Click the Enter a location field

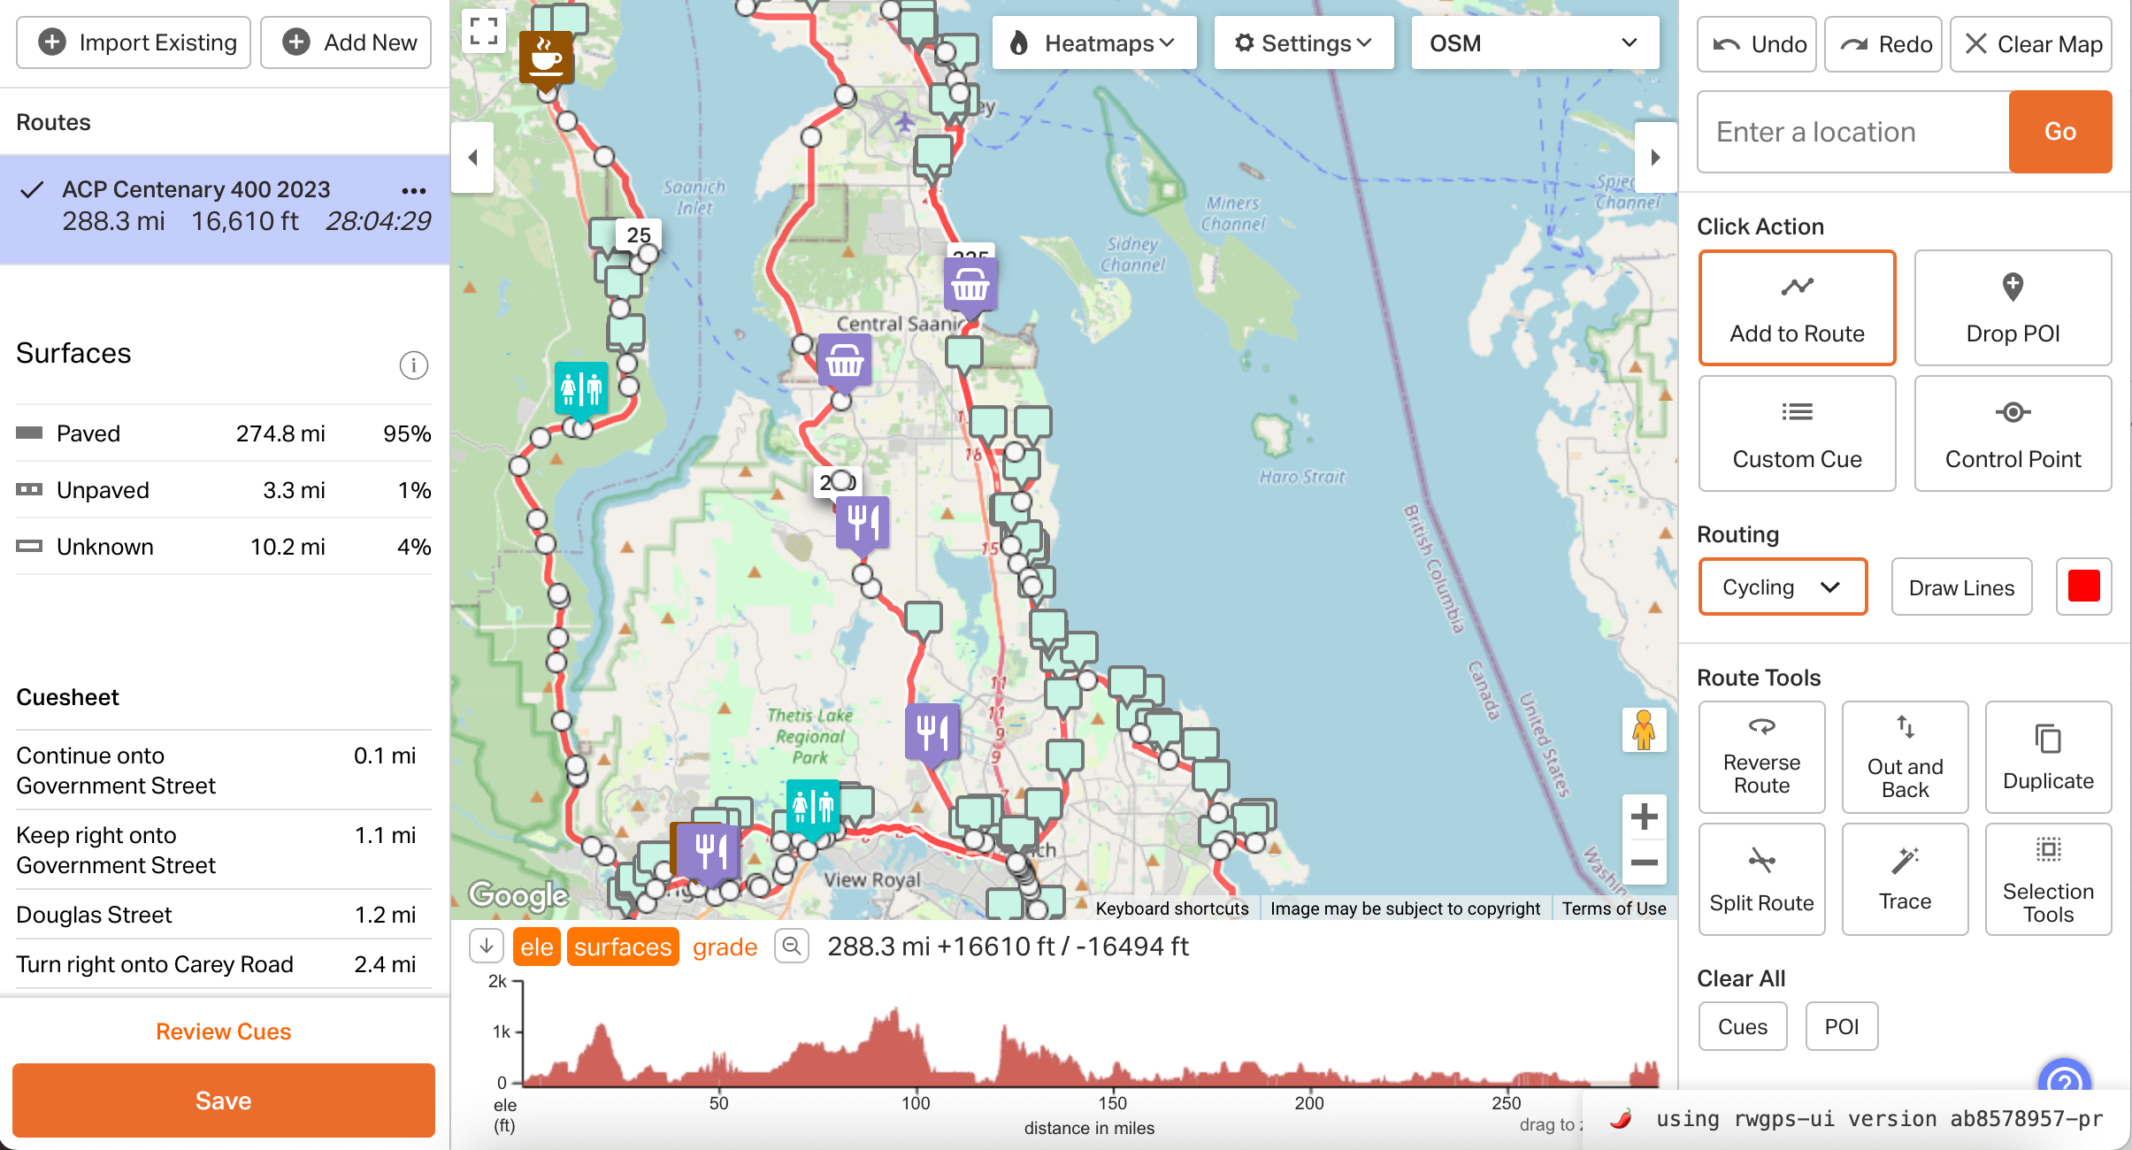coord(1849,131)
